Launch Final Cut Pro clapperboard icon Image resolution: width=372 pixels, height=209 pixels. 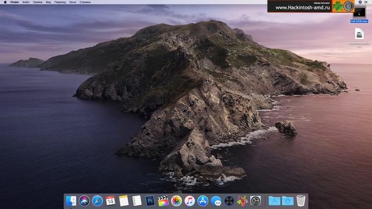click(x=163, y=201)
